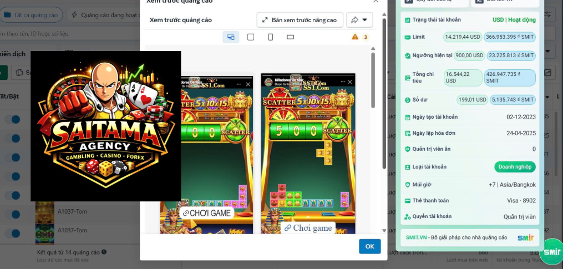Click the Ngày tạo tài khoản calendar icon
The image size is (563, 269).
(408, 117)
